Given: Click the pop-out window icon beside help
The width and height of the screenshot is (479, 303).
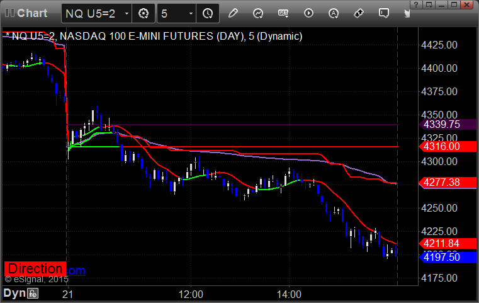Looking at the screenshot, I should coord(429,4).
